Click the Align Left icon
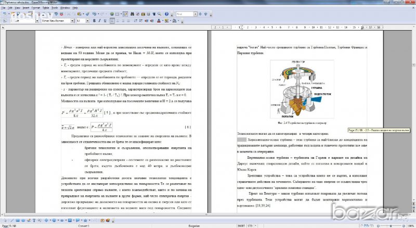This screenshot has height=228, width=416. (114, 21)
